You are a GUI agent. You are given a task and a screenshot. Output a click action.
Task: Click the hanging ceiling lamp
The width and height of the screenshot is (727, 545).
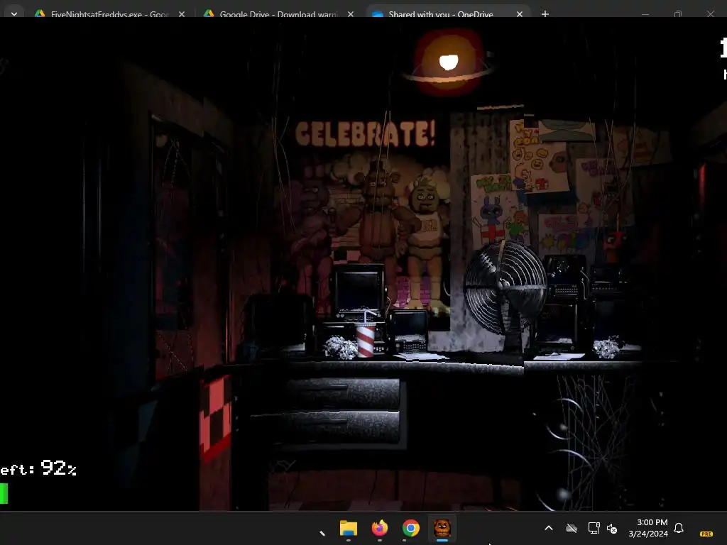pyautogui.click(x=449, y=61)
